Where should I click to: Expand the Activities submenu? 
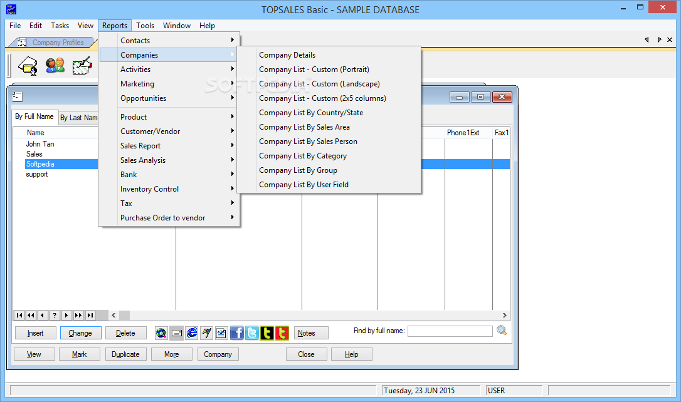pyautogui.click(x=169, y=70)
